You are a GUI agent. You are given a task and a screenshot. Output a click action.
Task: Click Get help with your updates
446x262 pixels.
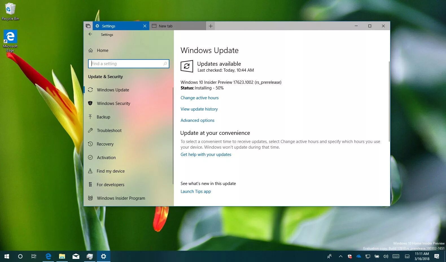(206, 155)
